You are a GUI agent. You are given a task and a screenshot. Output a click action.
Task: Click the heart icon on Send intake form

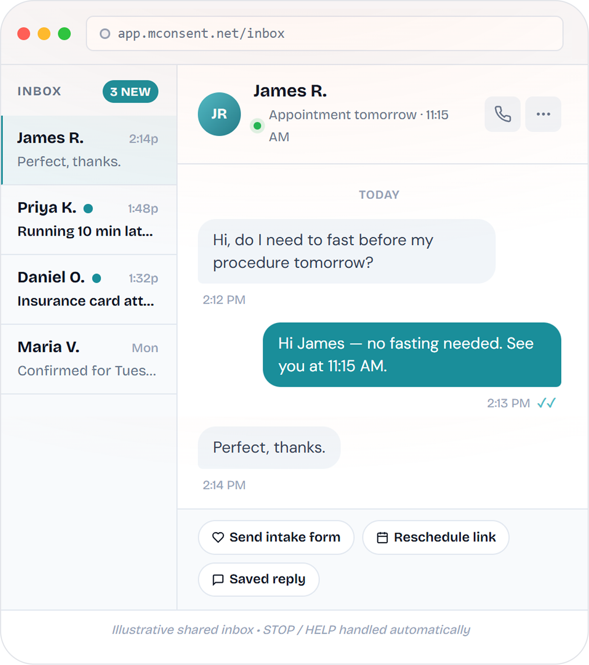coord(218,537)
